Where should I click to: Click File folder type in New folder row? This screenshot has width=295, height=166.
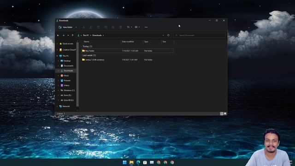pyautogui.click(x=148, y=51)
